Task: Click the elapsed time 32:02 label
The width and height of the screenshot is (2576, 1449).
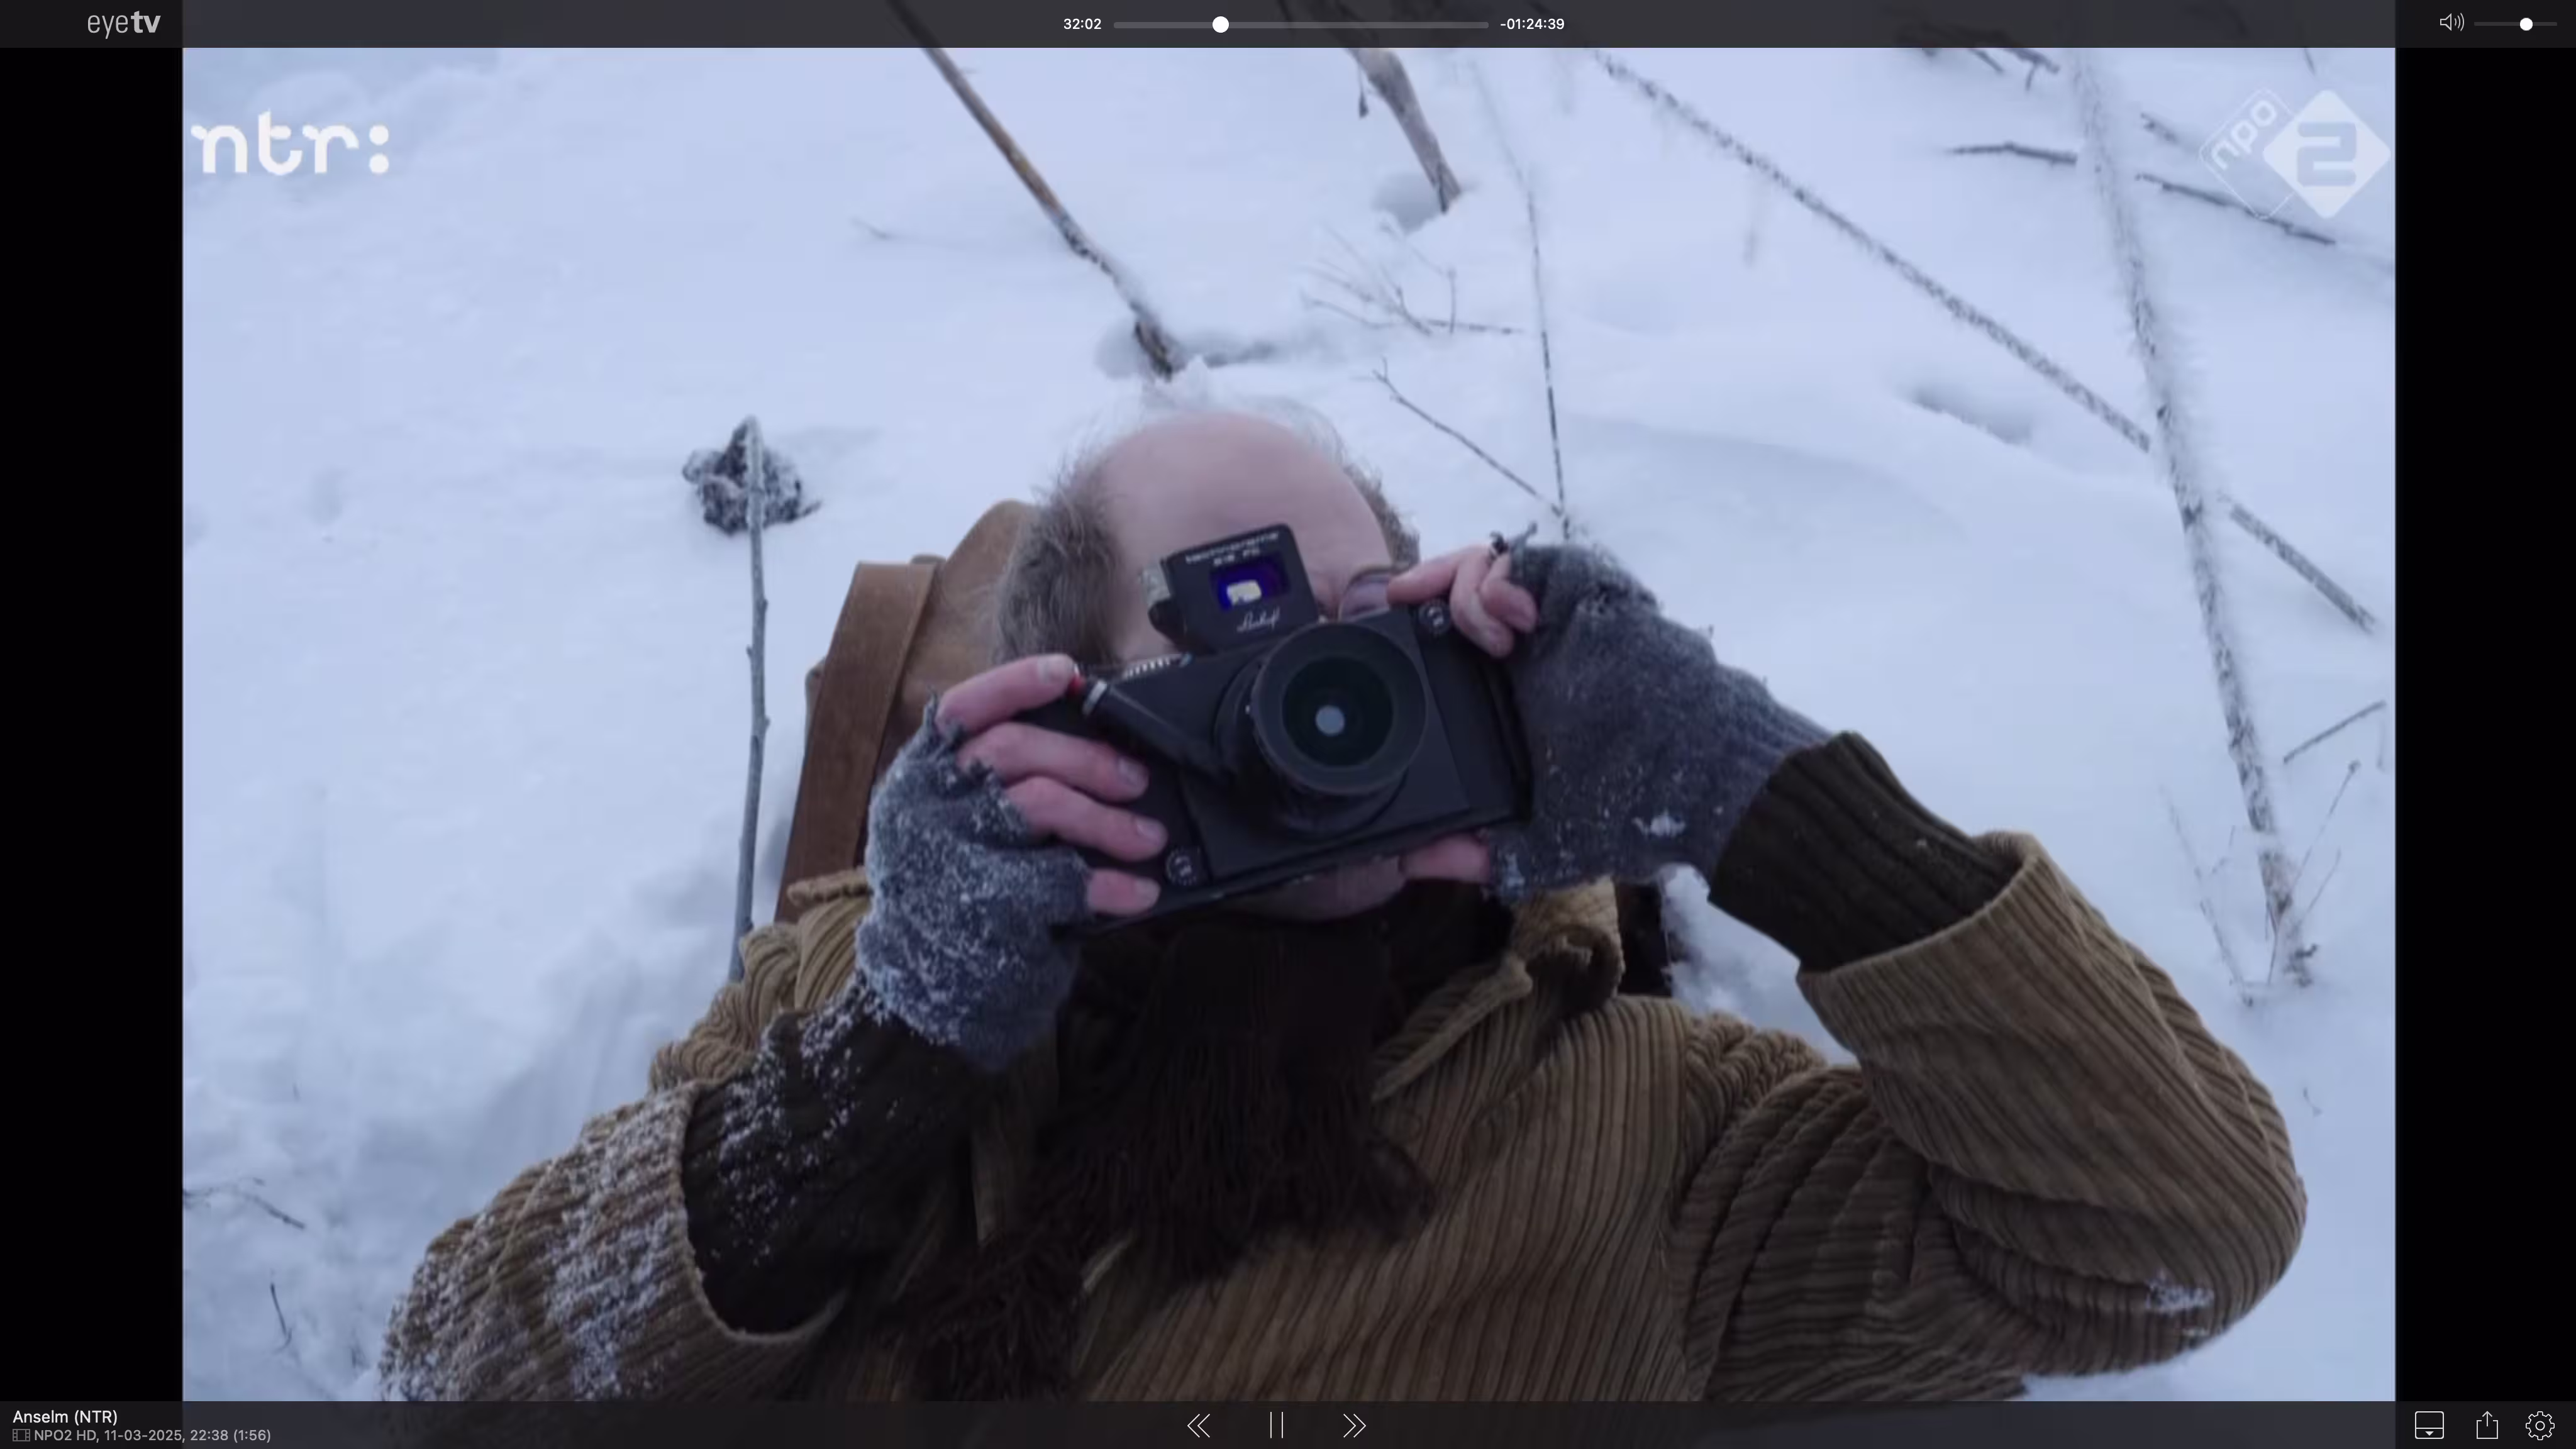Action: [x=1081, y=24]
